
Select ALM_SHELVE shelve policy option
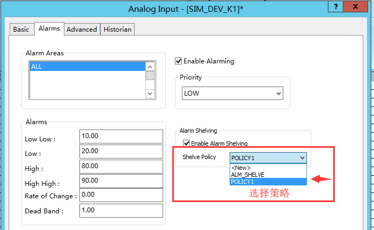tap(268, 175)
